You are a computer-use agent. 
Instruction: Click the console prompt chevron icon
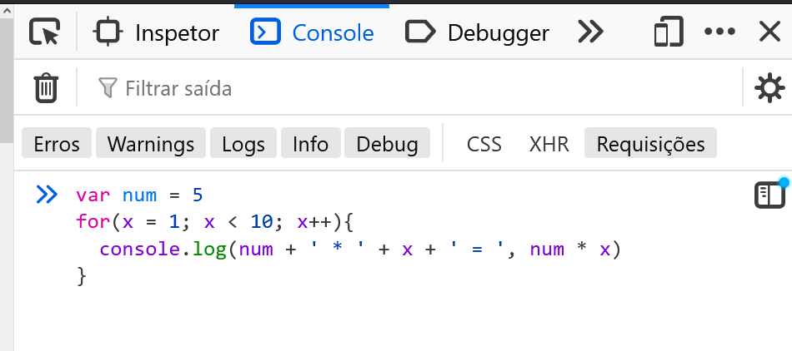click(47, 195)
